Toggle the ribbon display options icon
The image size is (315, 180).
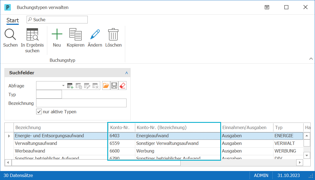click(x=267, y=7)
